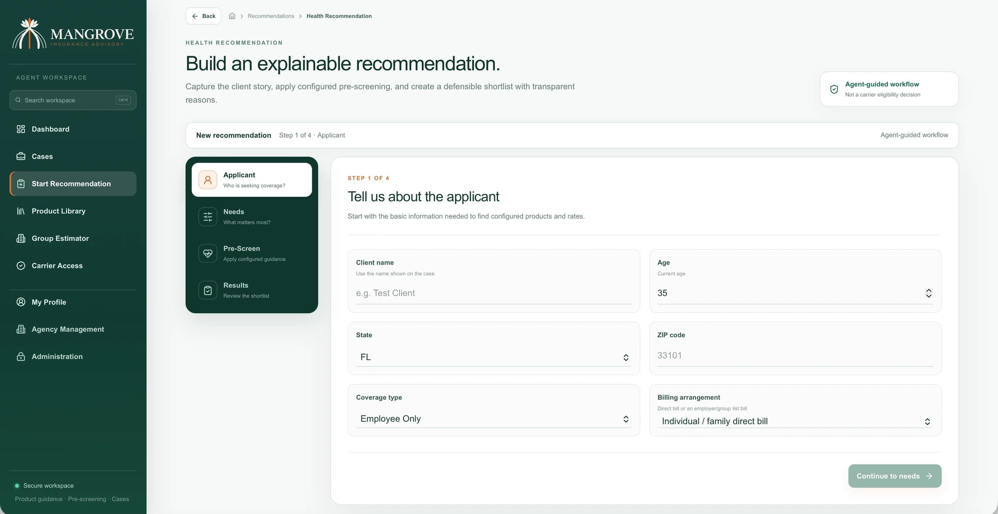This screenshot has width=998, height=514.
Task: Click the Carrier Access checkmark badge icon
Action: click(x=21, y=266)
